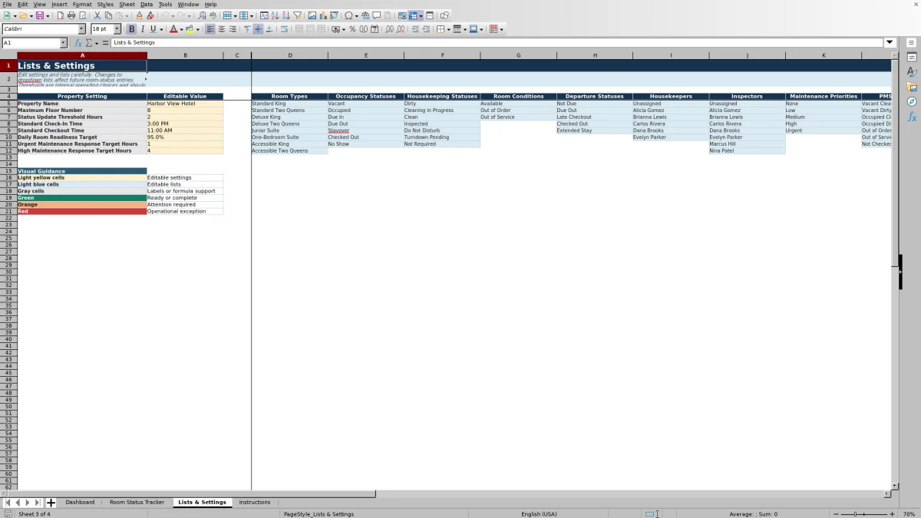
Task: Open the font size 18 pt dropdown
Action: click(x=117, y=29)
